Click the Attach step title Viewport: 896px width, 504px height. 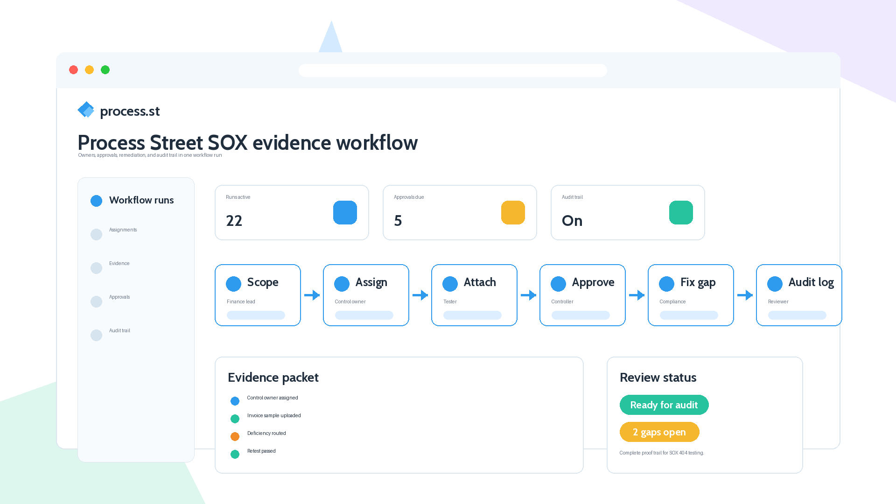point(480,282)
